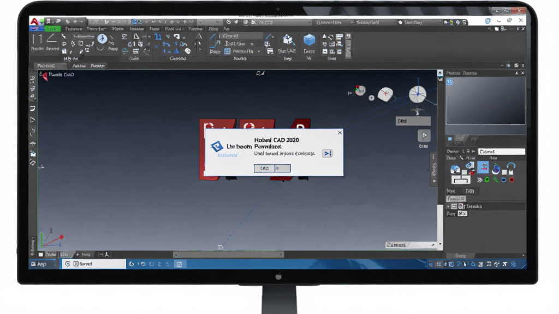
Task: Open the Hsn tab in the right panel
Action: point(469,191)
